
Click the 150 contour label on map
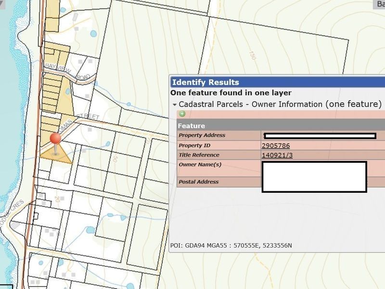[252, 55]
